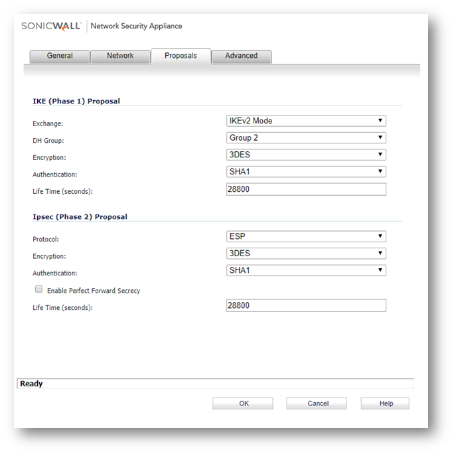
Task: Click Phase 1 Life Time field
Action: coord(306,190)
